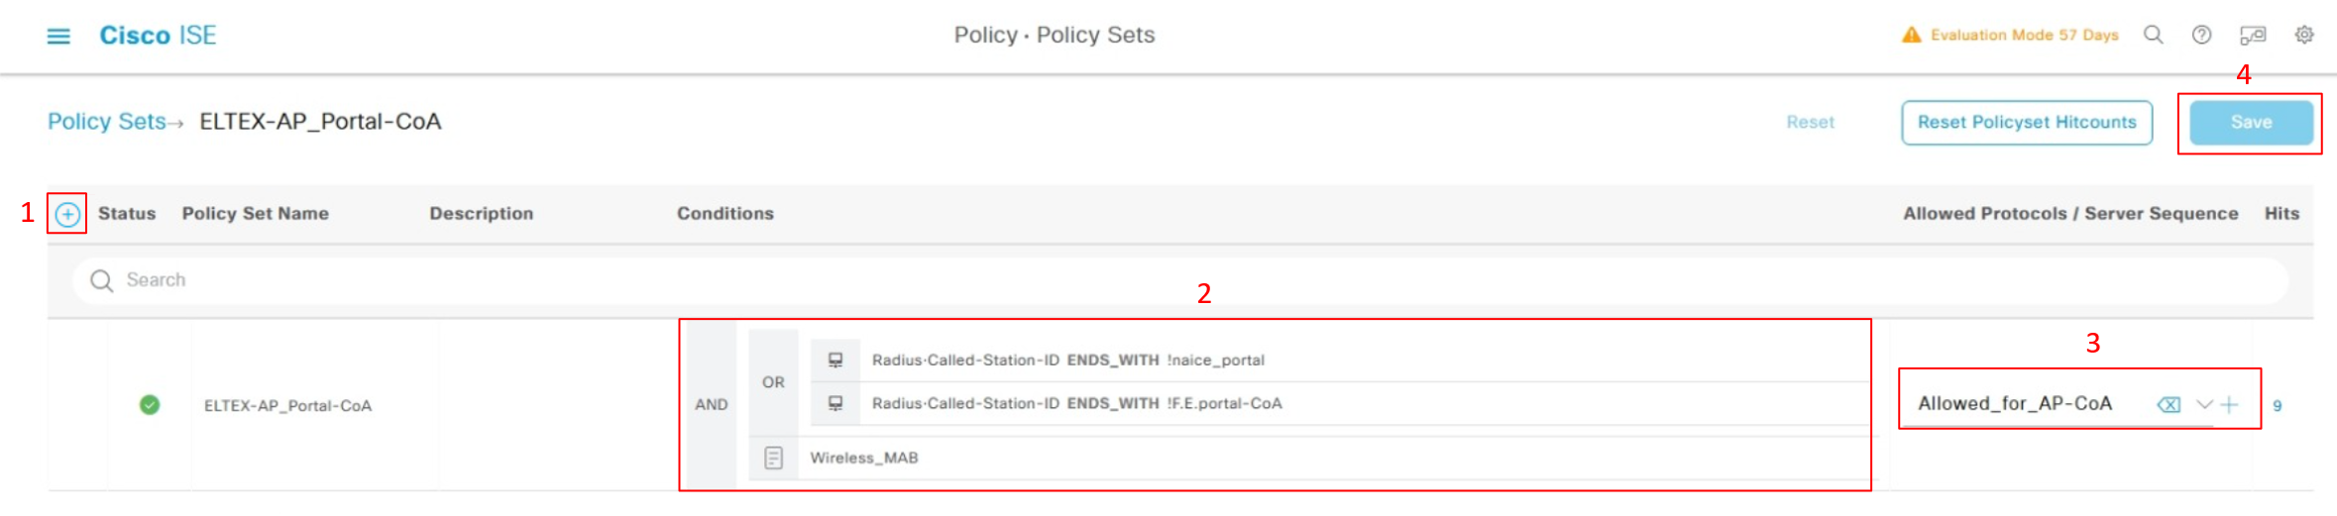
Task: Open the settings gear icon
Action: coord(2304,36)
